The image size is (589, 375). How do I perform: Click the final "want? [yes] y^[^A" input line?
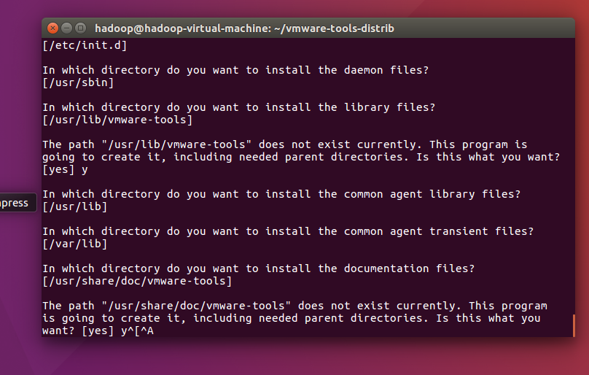click(98, 330)
